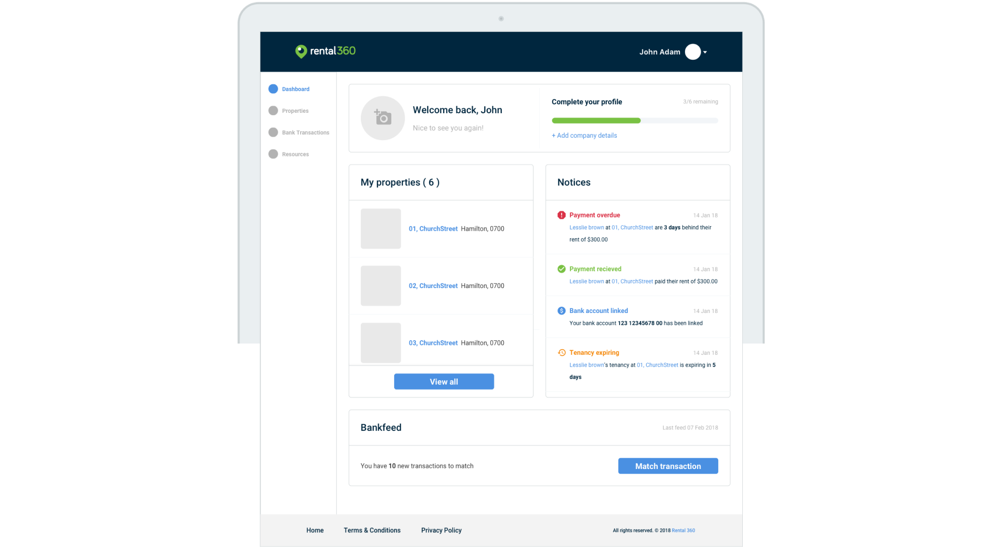Click the camera upload photo icon
The height and width of the screenshot is (547, 1002).
[383, 117]
